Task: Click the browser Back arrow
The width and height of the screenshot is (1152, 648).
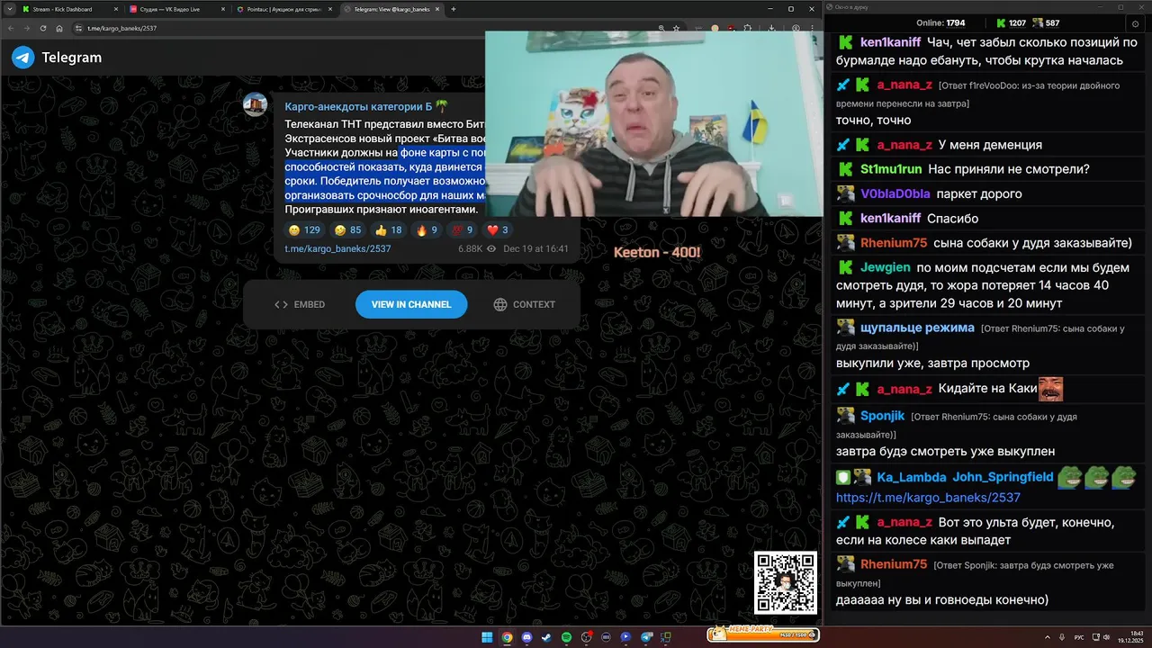Action: [11, 28]
